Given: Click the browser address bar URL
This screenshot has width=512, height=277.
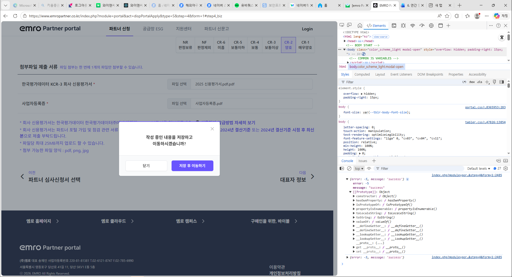Looking at the screenshot, I should (x=125, y=16).
